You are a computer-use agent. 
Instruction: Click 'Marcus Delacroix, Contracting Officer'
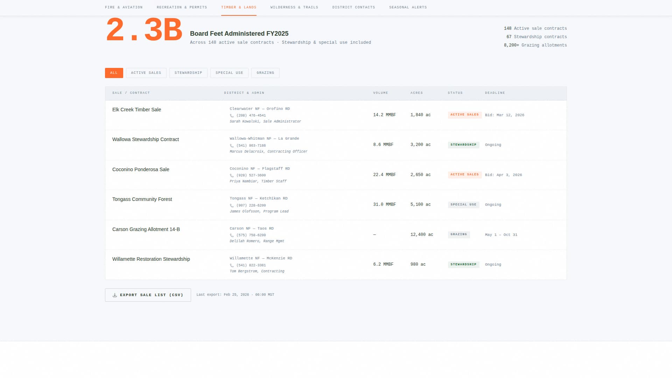268,152
